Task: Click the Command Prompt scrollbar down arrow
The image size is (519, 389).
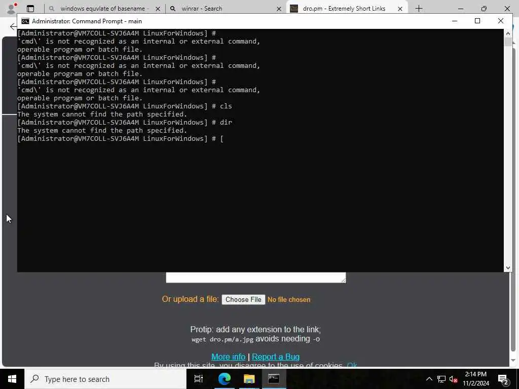Action: pyautogui.click(x=508, y=268)
